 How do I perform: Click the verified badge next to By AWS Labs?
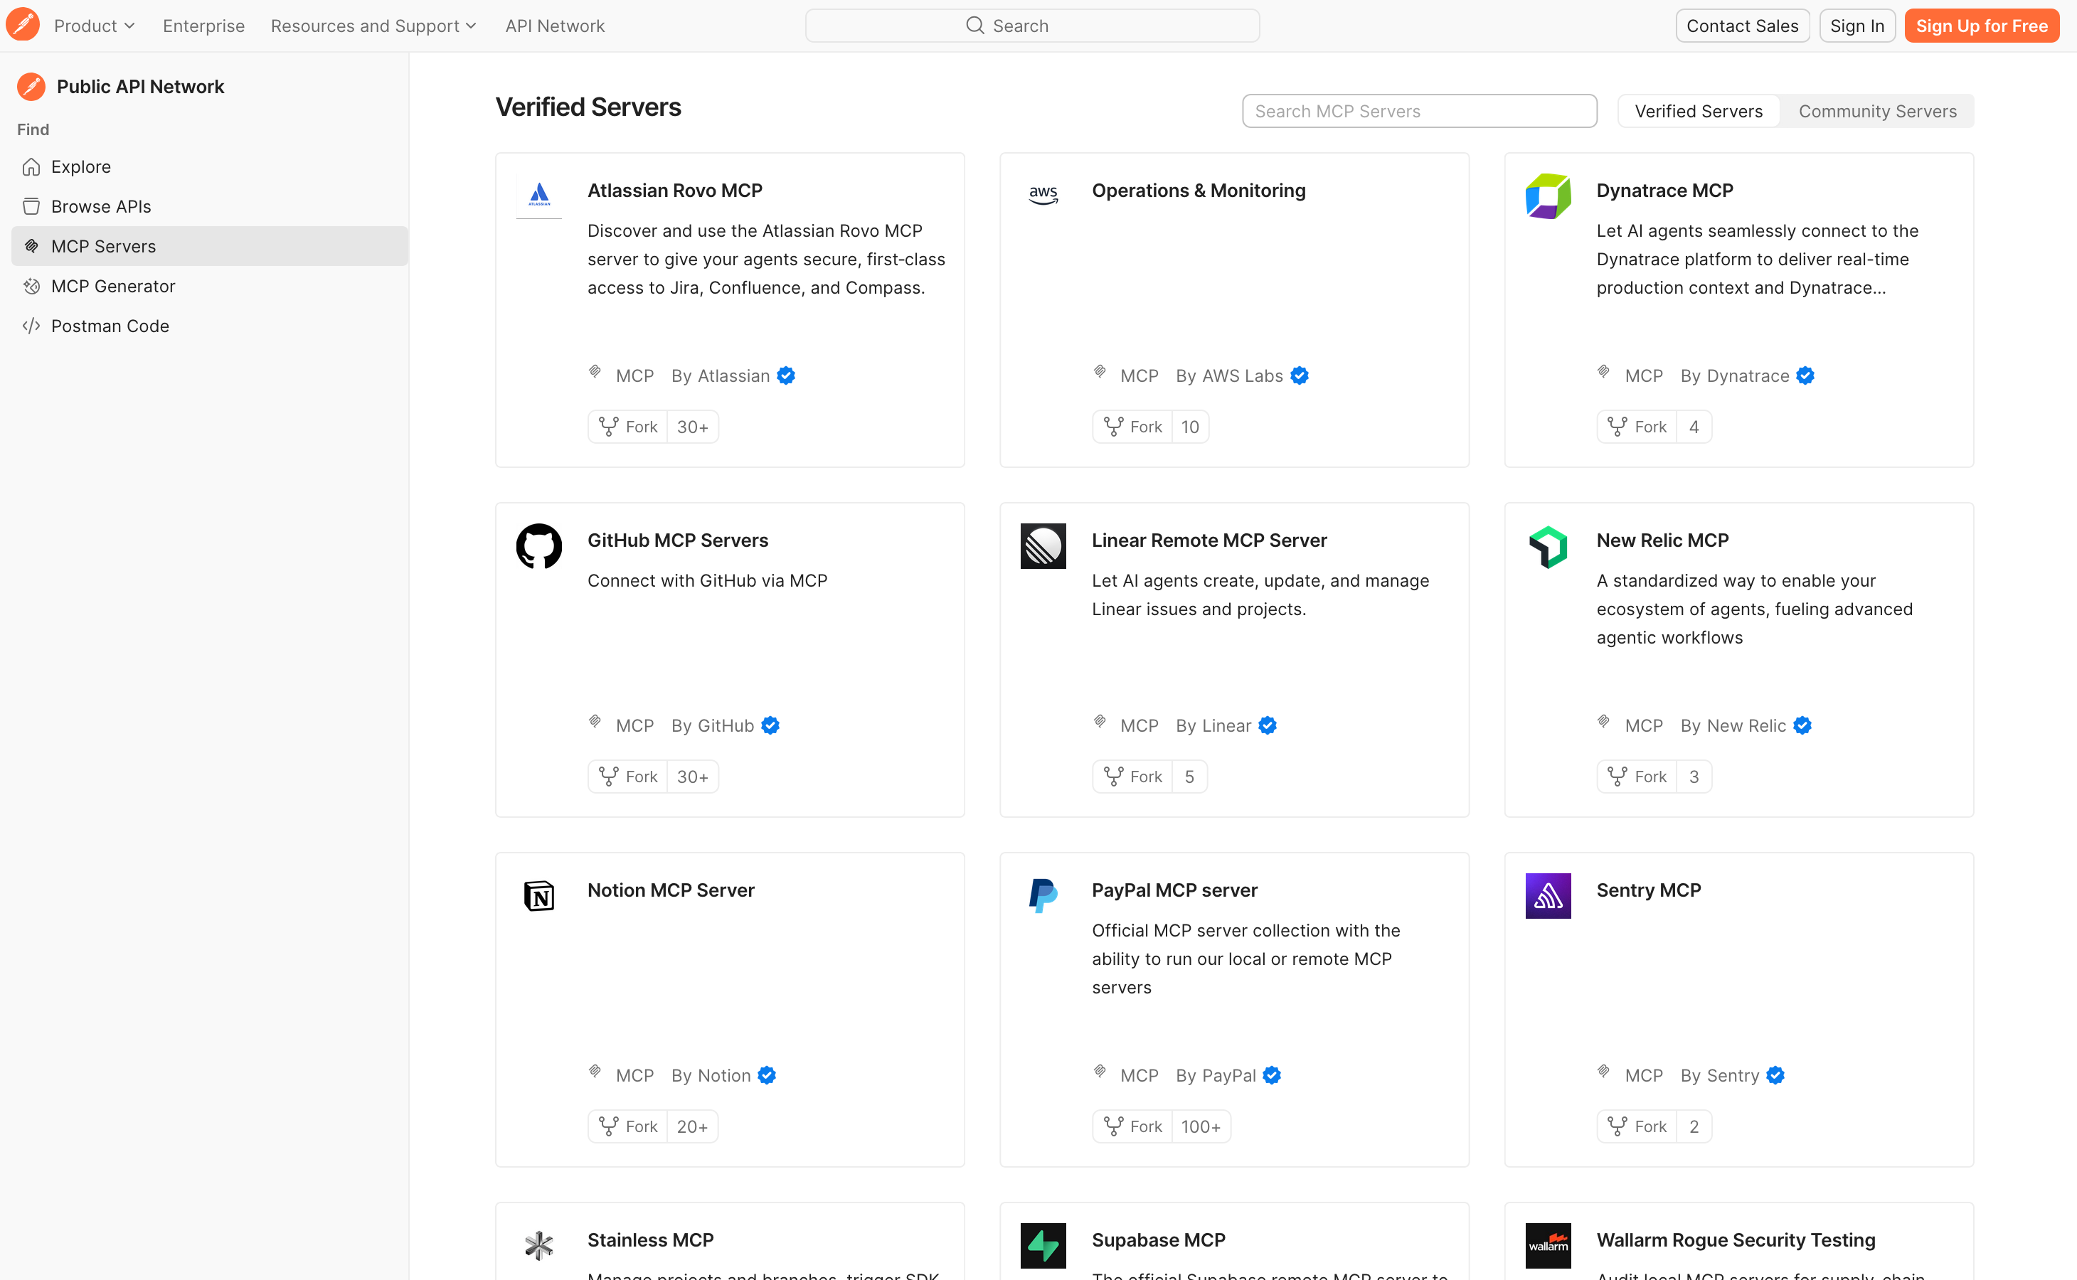pos(1300,376)
